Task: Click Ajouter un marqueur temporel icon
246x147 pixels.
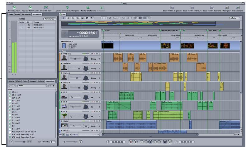Action: tap(67, 7)
